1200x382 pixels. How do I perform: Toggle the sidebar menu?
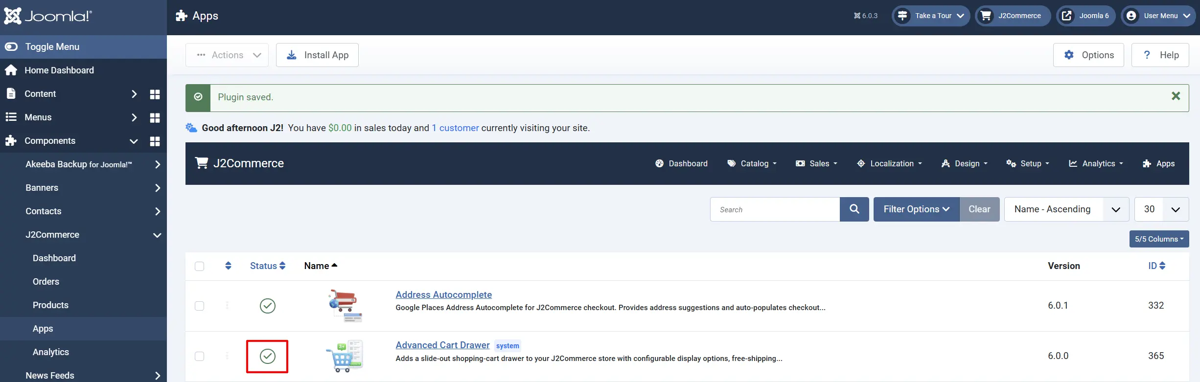point(83,47)
